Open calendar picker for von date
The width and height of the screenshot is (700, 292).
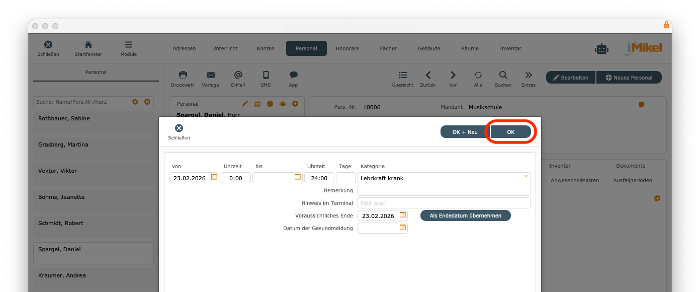[214, 177]
